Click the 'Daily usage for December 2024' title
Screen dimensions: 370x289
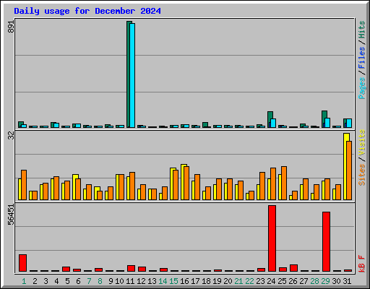click(x=87, y=11)
